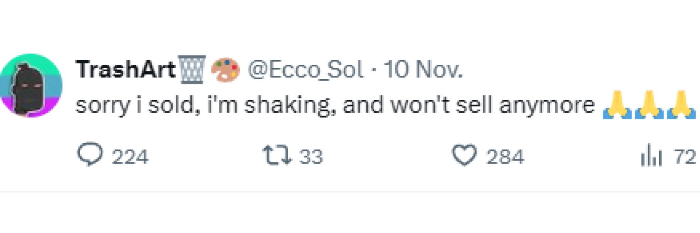The width and height of the screenshot is (700, 233).
Task: Open the tweet via 10 Nov. timestamp
Action: (x=423, y=70)
